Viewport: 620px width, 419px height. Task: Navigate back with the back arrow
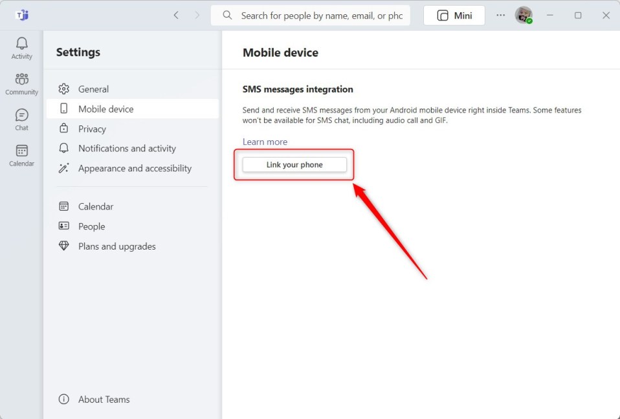(175, 14)
